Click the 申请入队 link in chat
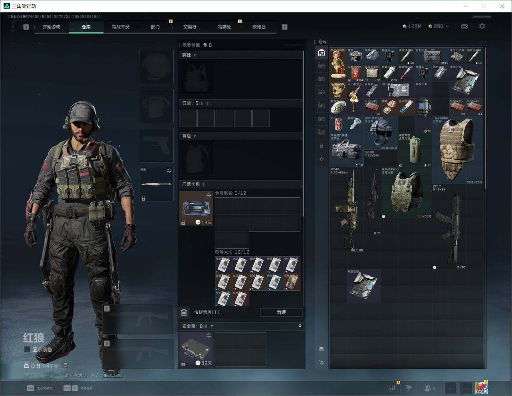This screenshot has height=396, width=512. (112, 375)
